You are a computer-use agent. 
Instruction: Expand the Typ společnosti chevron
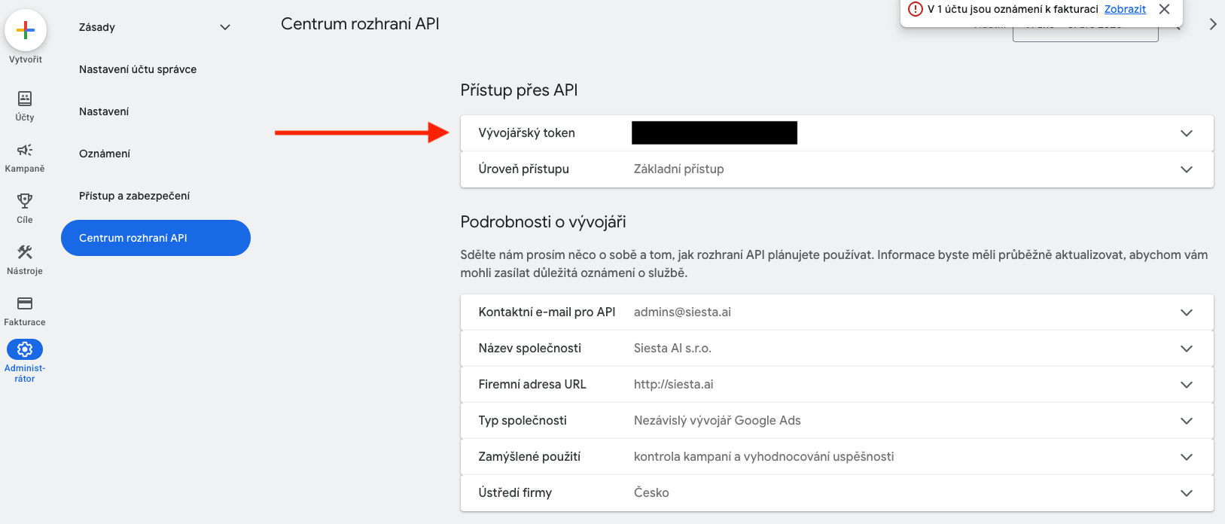tap(1186, 421)
